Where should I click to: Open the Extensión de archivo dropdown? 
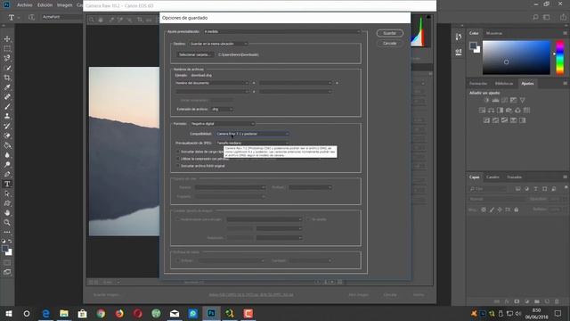[x=222, y=109]
